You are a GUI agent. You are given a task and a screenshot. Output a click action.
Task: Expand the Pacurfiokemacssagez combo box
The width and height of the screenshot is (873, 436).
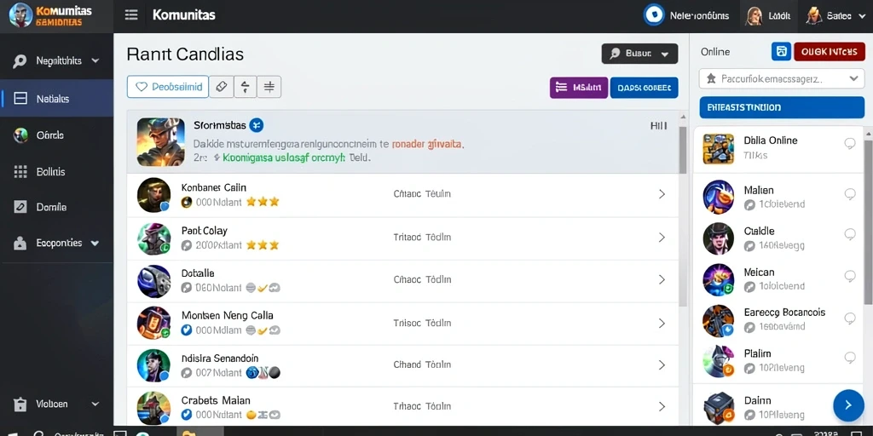(781, 79)
